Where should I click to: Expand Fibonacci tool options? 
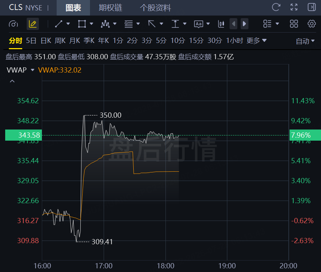click(x=138, y=24)
